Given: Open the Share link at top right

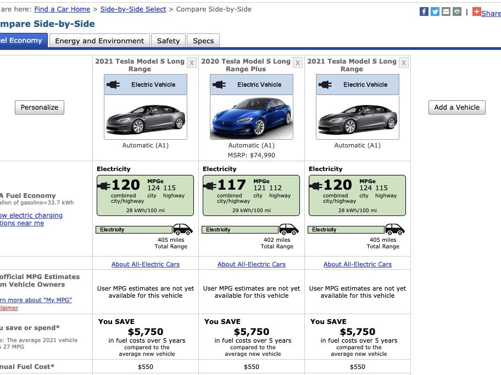Looking at the screenshot, I should click(491, 13).
